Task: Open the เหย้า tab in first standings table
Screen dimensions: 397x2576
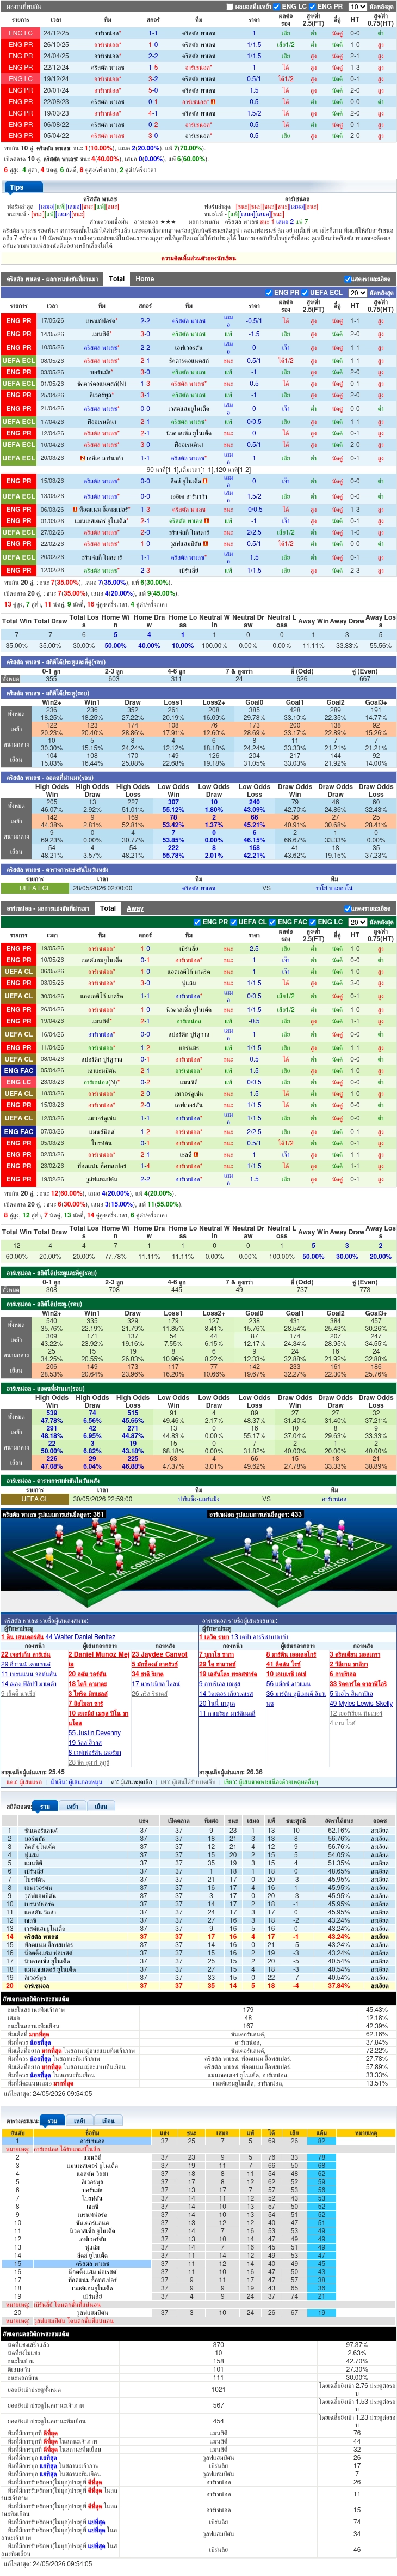Action: pos(72,1807)
